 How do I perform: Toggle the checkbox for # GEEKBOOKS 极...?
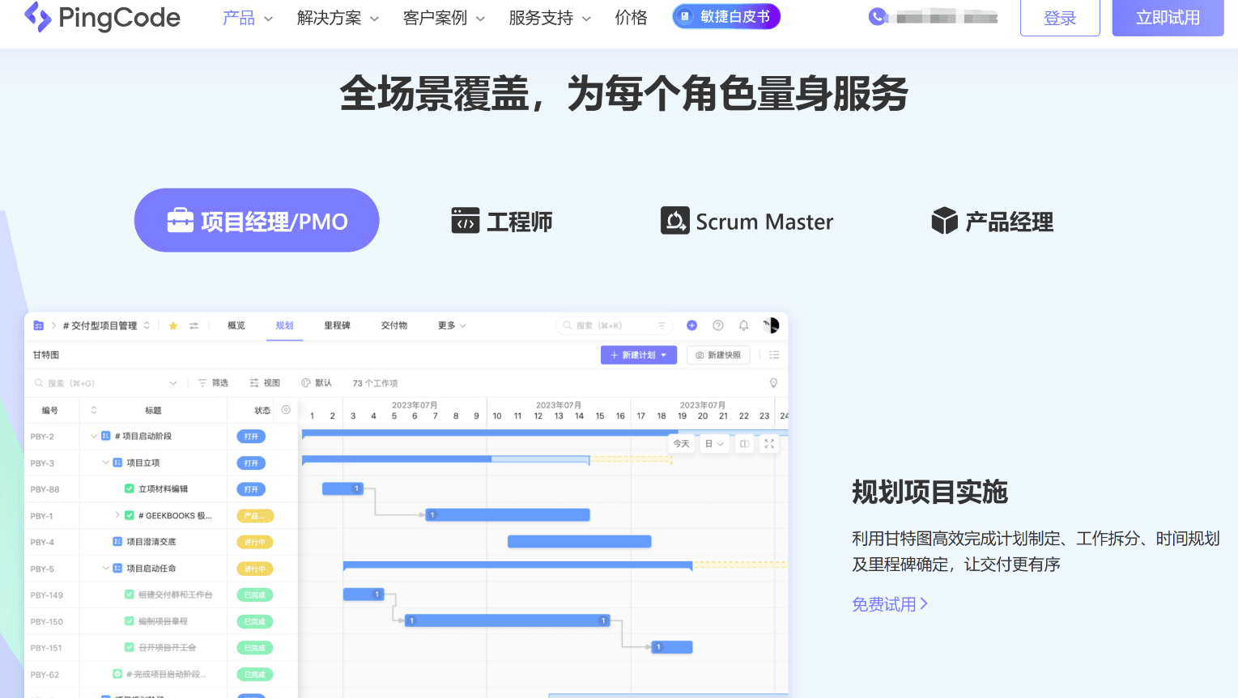130,515
